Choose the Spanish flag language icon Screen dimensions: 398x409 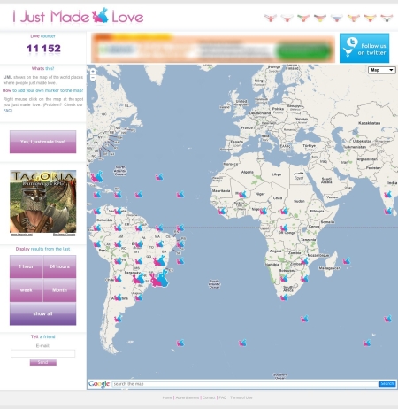[370, 19]
